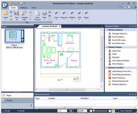Apply the Draft stamp
Image resolution: width=138 pixels, height=114 pixels.
pyautogui.click(x=114, y=54)
